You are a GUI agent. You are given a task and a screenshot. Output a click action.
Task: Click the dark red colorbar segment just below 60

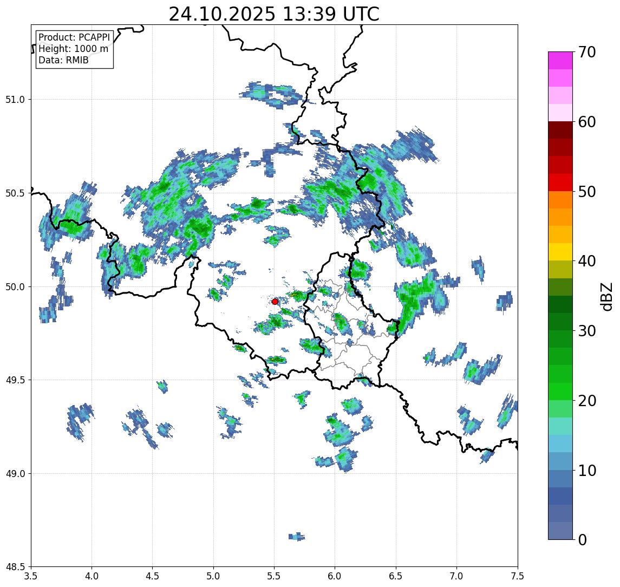[x=560, y=130]
